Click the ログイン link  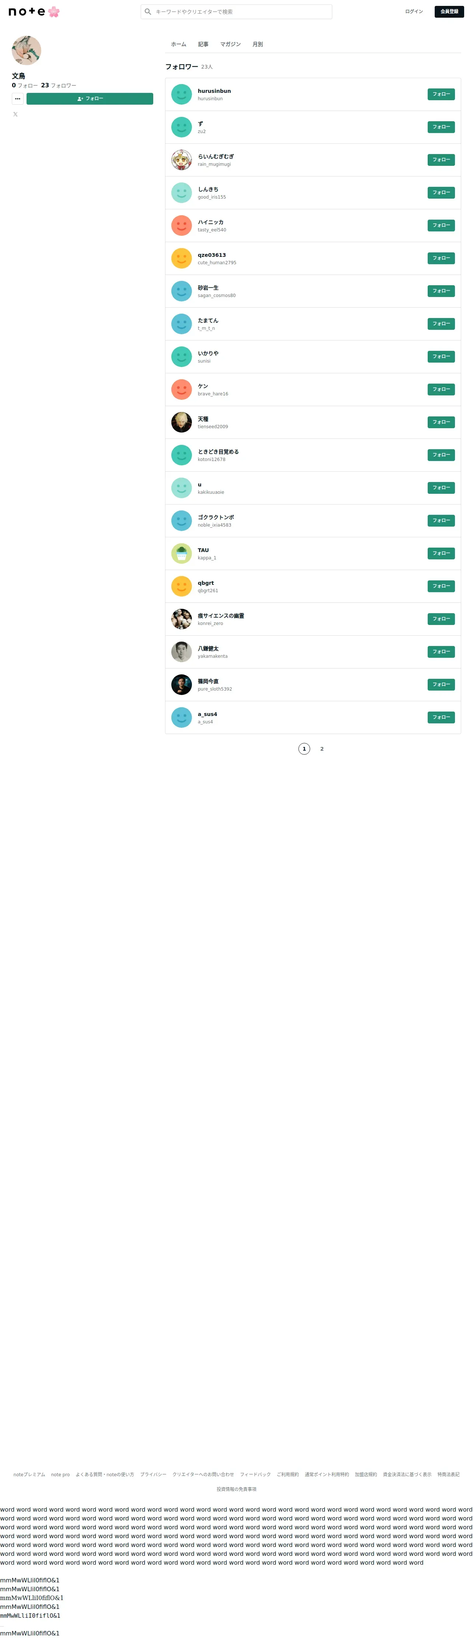[414, 11]
